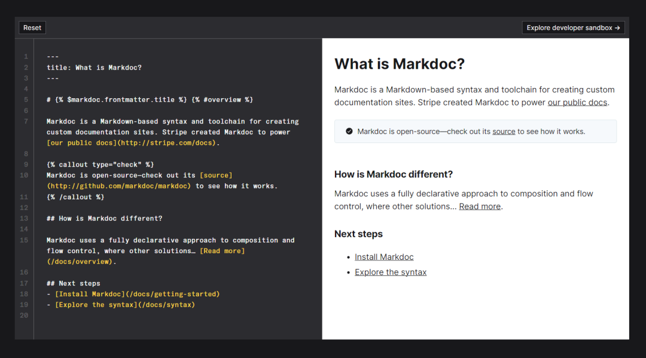Click the check icon in callout

point(349,131)
